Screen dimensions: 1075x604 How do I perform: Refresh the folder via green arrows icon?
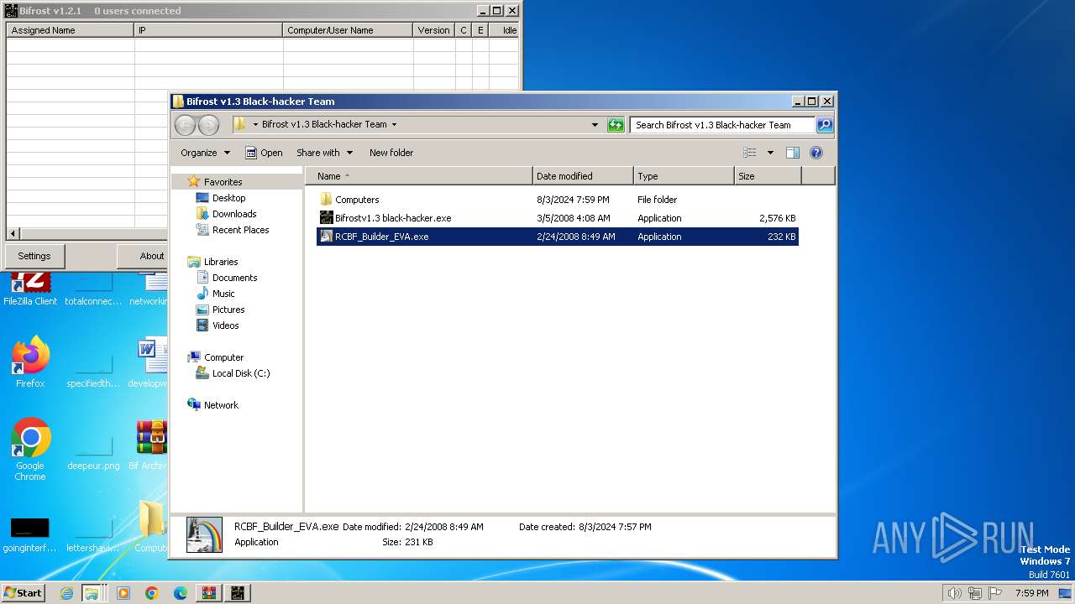click(x=616, y=125)
